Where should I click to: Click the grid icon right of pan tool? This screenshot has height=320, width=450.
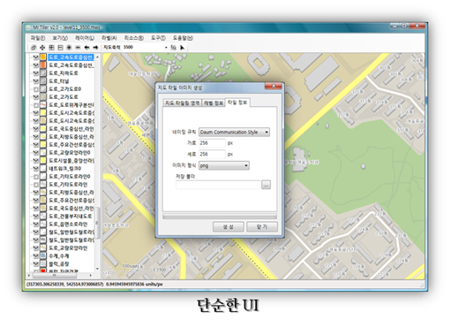51,47
